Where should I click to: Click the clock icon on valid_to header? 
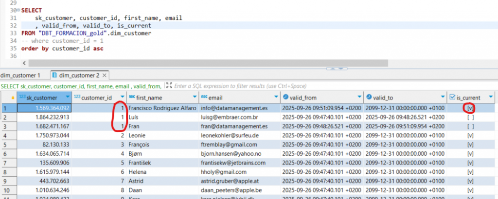370,98
